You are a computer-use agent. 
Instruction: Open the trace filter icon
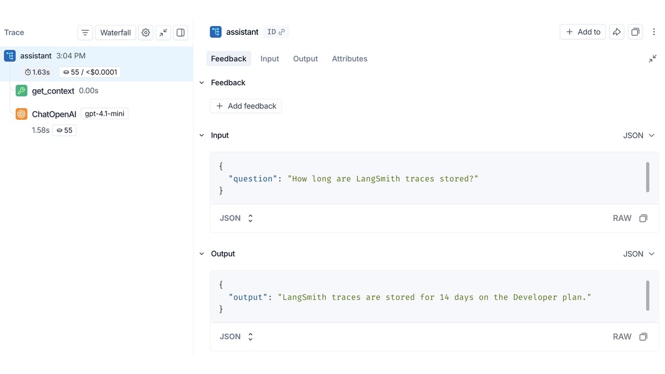[x=85, y=33]
